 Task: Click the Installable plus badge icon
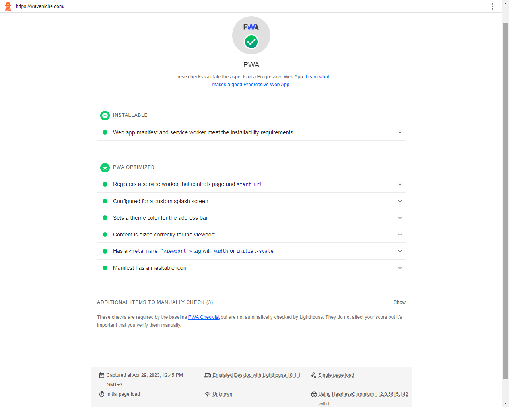[105, 116]
